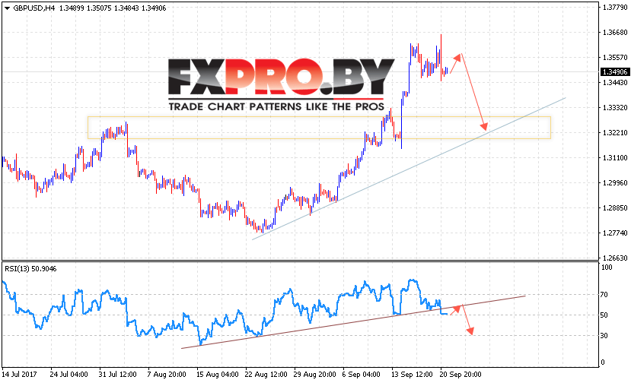Click the high price value 1.35075
631x383 pixels.
(99, 8)
